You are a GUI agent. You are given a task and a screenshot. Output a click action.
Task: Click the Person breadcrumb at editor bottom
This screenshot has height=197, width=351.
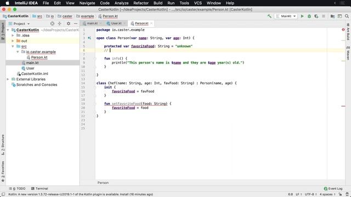coord(103,183)
